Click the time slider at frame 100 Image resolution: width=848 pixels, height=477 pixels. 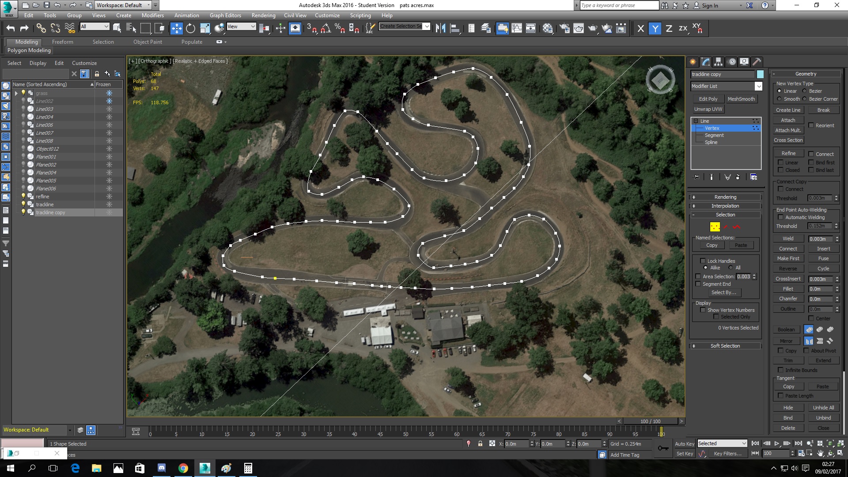point(661,432)
